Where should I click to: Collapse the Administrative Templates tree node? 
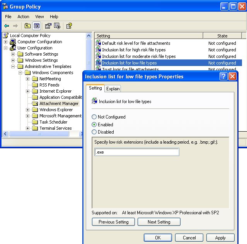13,66
